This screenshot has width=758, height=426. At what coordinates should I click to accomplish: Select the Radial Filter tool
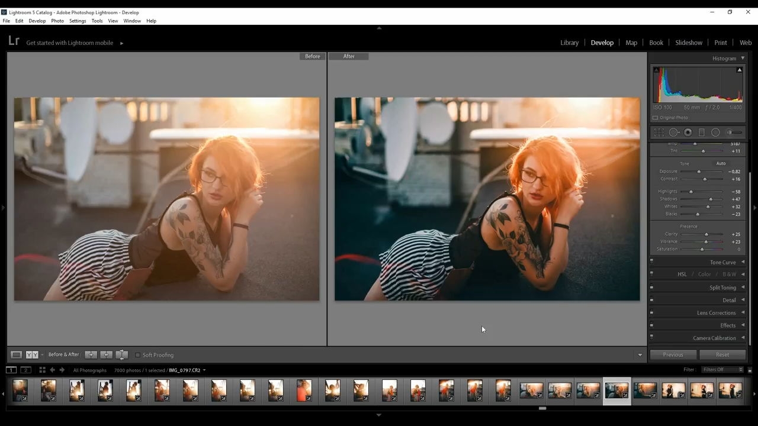715,133
